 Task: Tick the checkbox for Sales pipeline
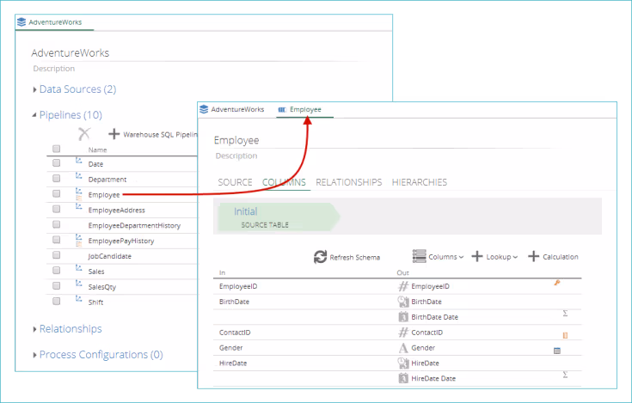pos(57,271)
